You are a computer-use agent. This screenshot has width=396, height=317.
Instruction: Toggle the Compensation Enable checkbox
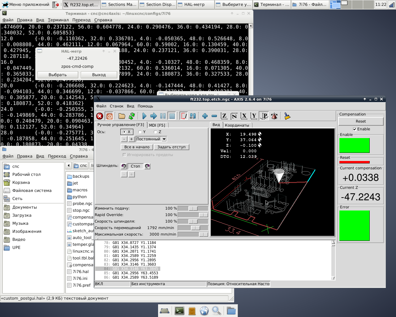(355, 129)
